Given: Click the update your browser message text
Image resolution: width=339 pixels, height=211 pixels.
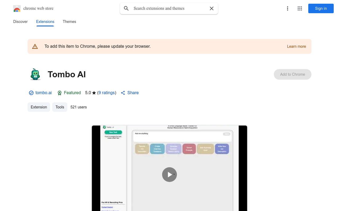Looking at the screenshot, I should (97, 46).
